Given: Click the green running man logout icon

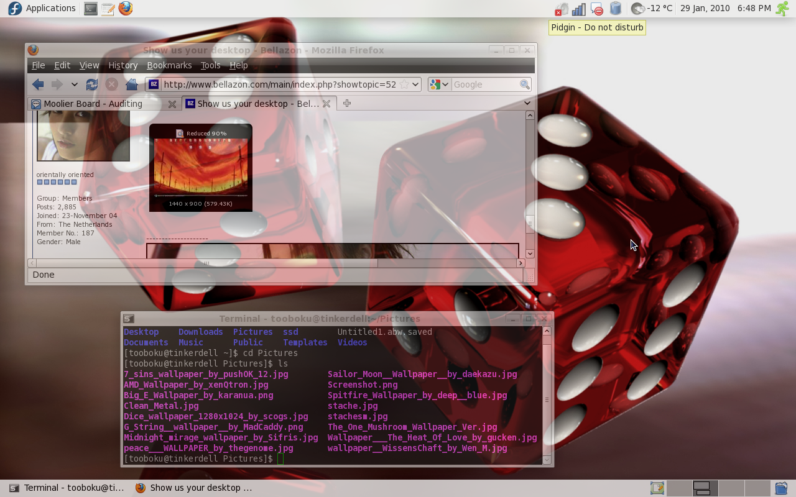Looking at the screenshot, I should [782, 9].
